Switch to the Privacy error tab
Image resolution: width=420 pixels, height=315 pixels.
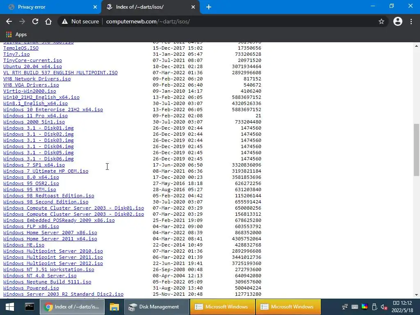(50, 7)
